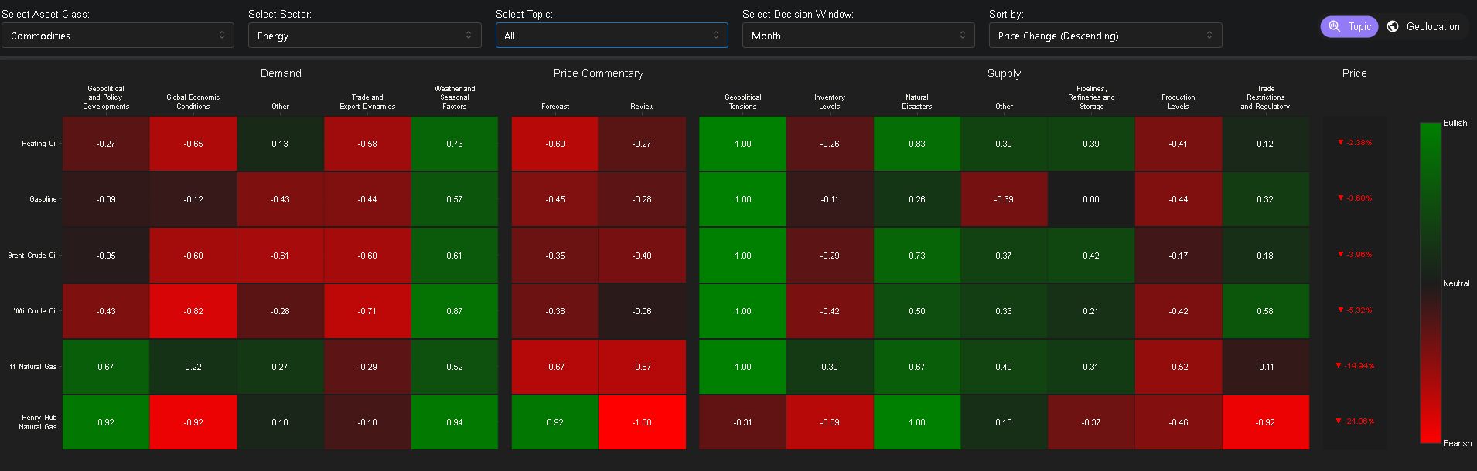Expand the Select Topic dropdown showing All
1477x471 pixels.
(x=612, y=36)
